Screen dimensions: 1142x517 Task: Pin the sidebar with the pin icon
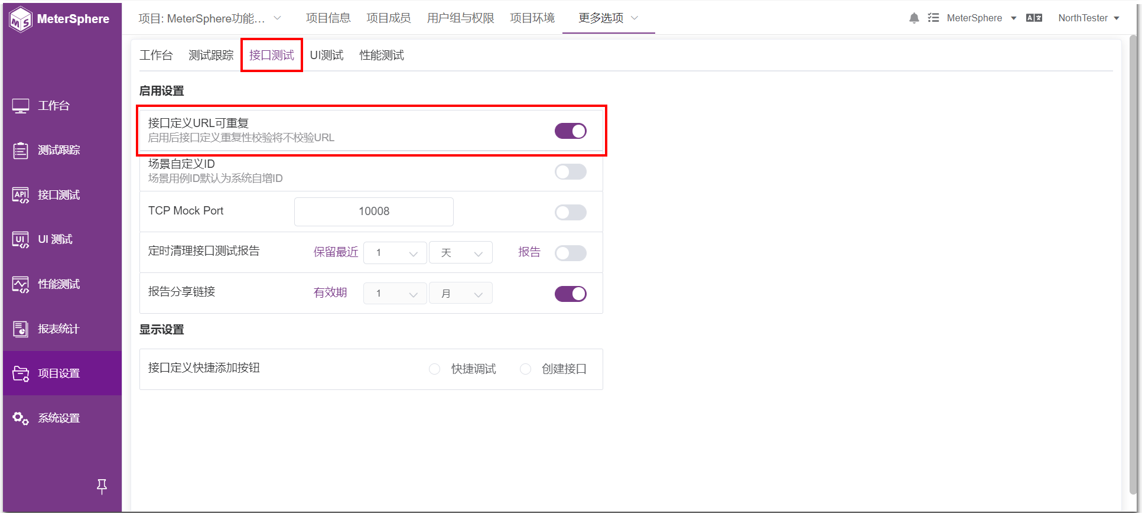[x=102, y=486]
